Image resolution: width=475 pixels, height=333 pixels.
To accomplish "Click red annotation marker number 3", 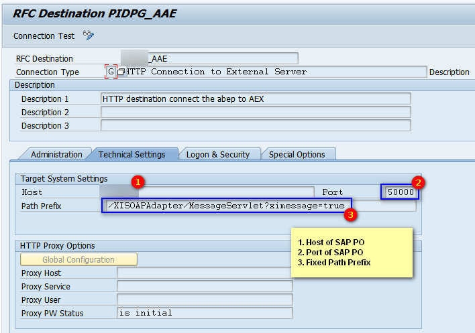I will (x=350, y=215).
